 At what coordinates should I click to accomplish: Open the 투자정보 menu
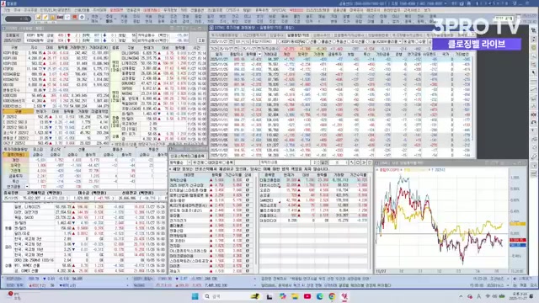tap(170, 10)
